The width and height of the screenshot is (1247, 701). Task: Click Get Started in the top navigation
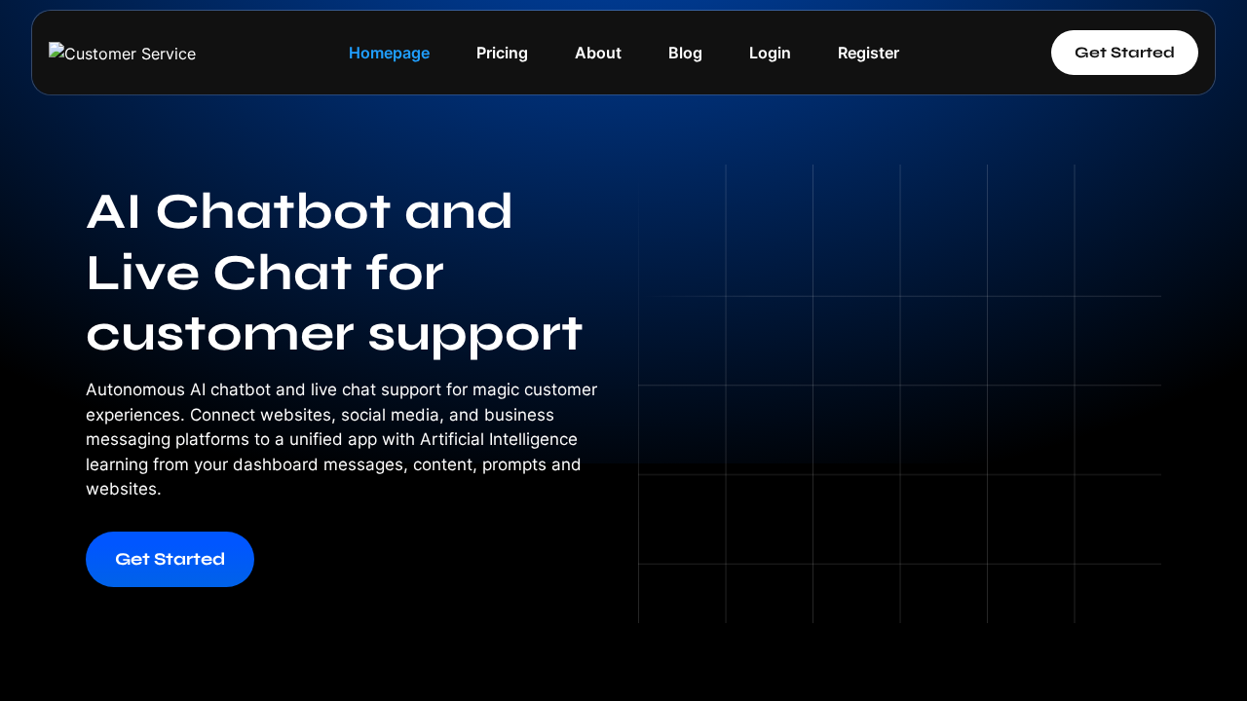tap(1124, 53)
